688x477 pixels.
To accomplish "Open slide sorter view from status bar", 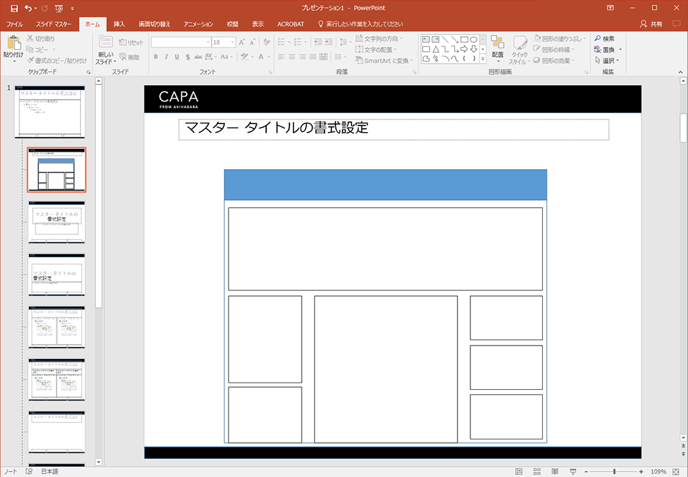I will pos(537,472).
